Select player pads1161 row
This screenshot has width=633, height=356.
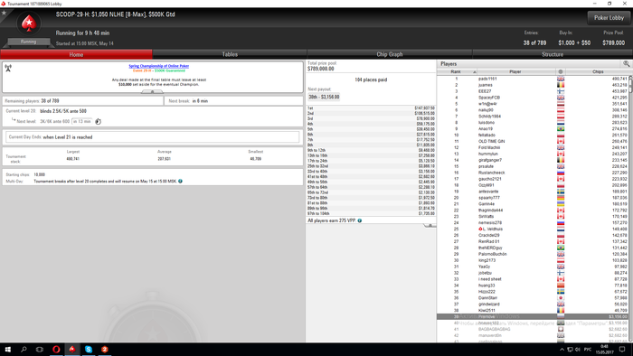533,79
